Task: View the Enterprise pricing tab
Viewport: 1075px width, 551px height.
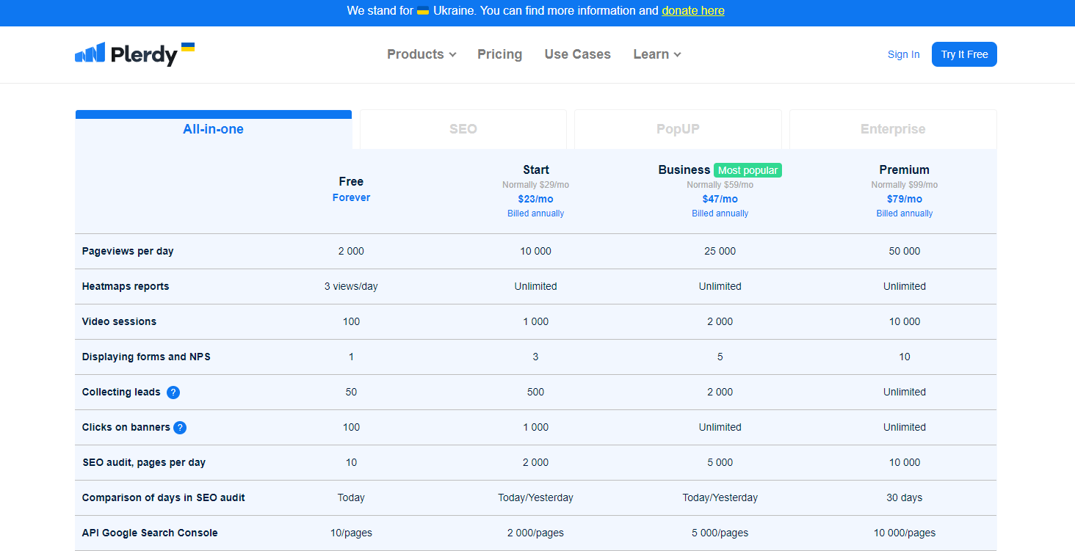Action: (x=892, y=128)
